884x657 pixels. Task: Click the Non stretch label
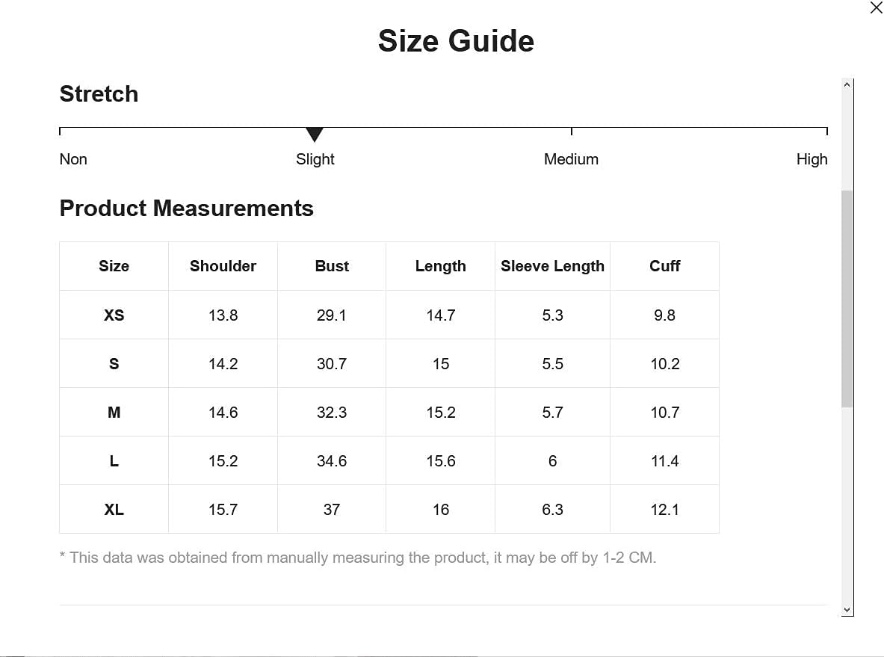pos(73,159)
